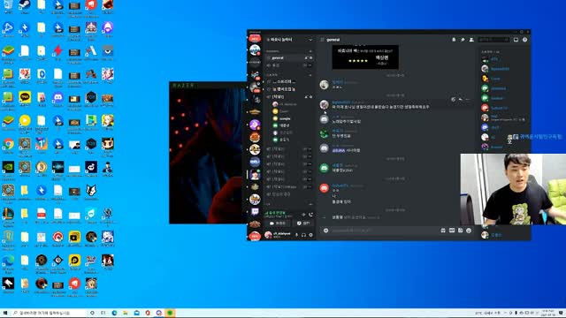
Task: Toggle noise suppression in voice panel
Action: click(x=303, y=215)
